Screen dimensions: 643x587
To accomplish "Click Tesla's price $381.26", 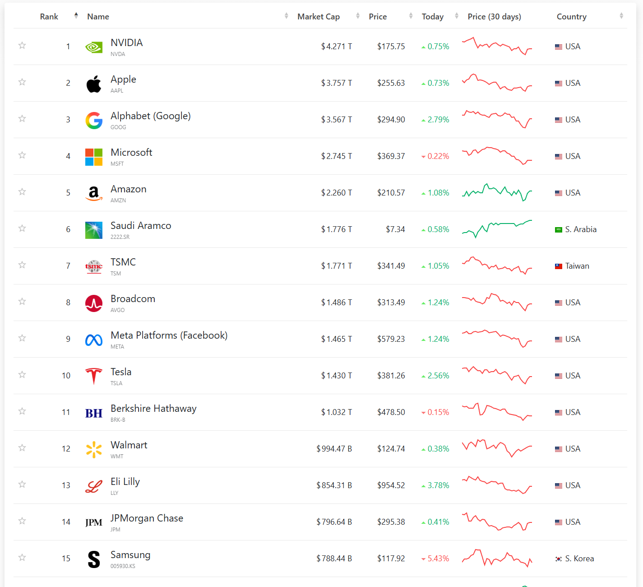I will click(x=391, y=376).
